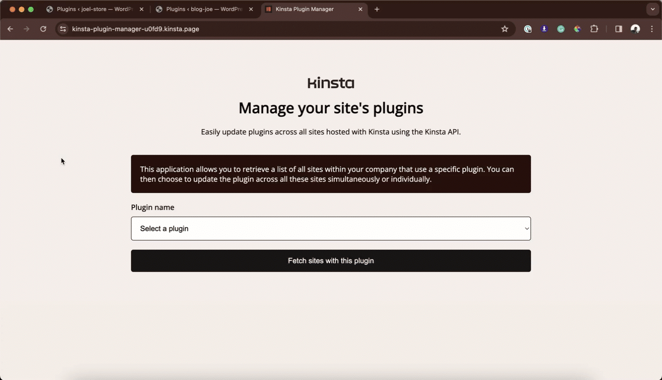Viewport: 662px width, 380px height.
Task: Click the dark application description notice
Action: pos(331,174)
